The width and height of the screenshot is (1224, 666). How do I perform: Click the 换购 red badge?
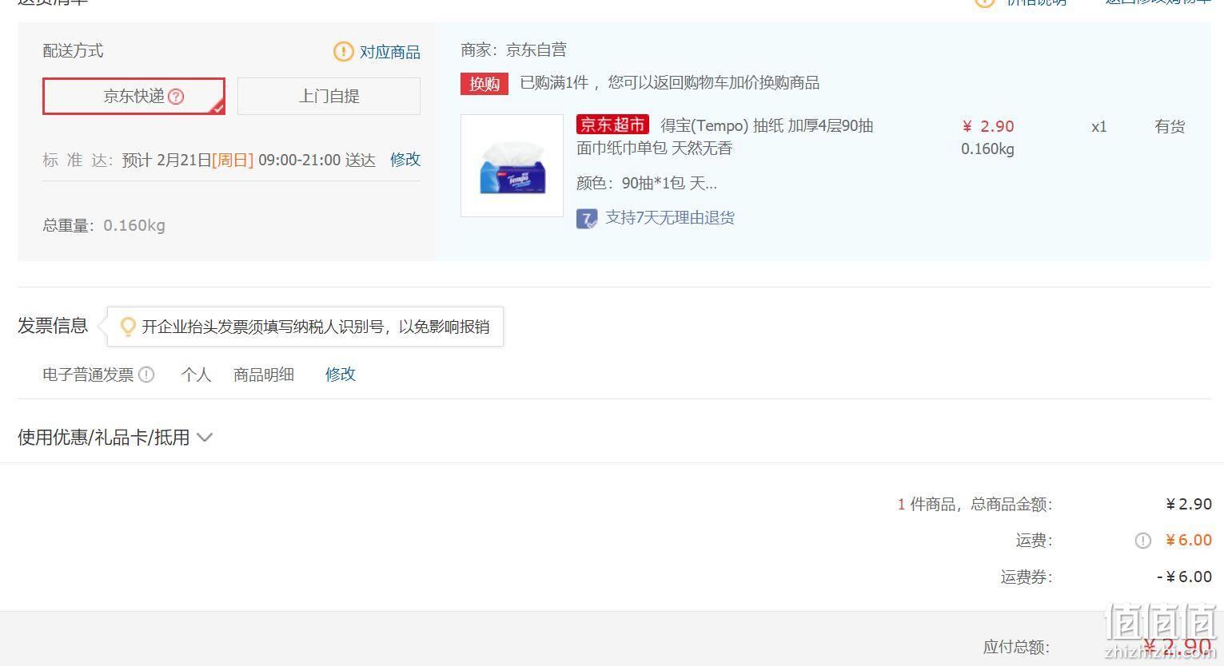tap(484, 83)
